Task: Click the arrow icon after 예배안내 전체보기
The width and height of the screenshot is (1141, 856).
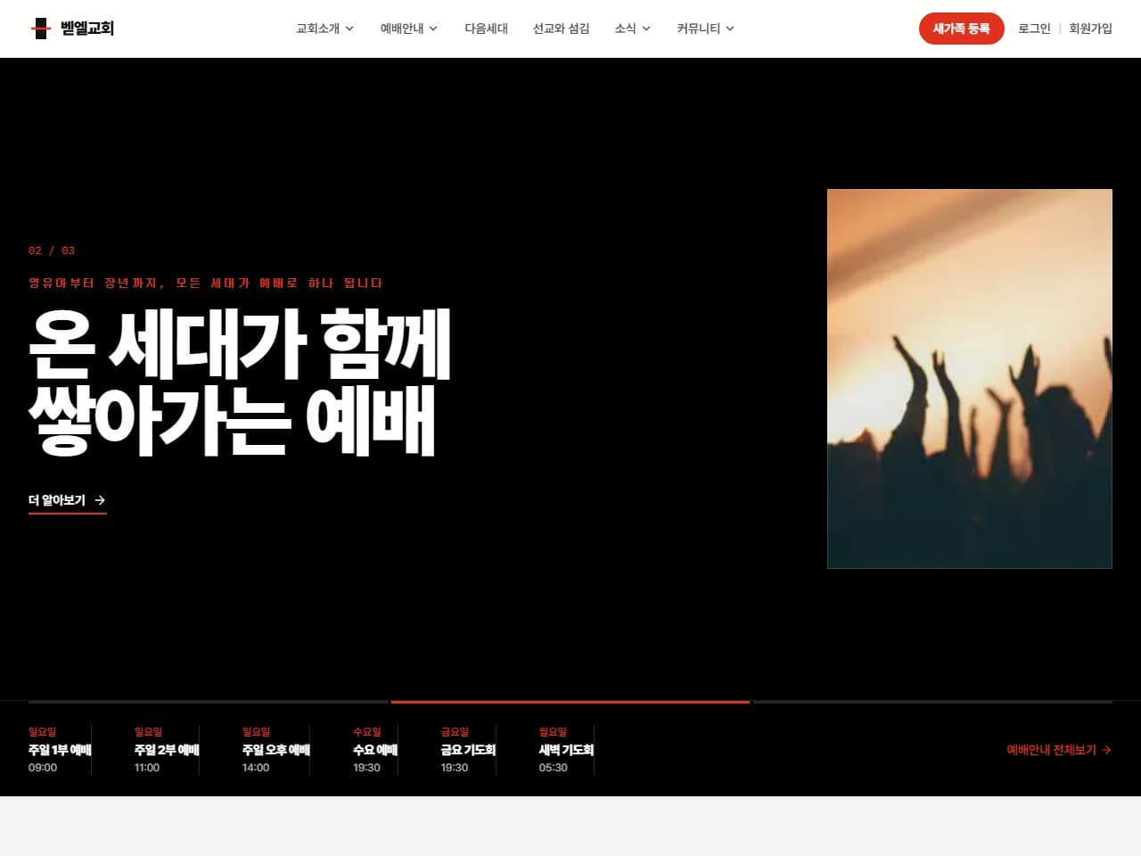Action: 1106,750
